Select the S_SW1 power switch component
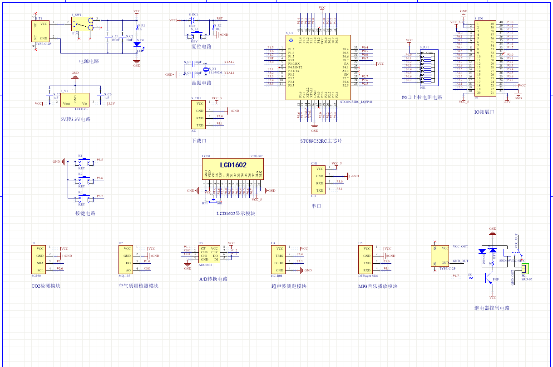 coord(82,24)
